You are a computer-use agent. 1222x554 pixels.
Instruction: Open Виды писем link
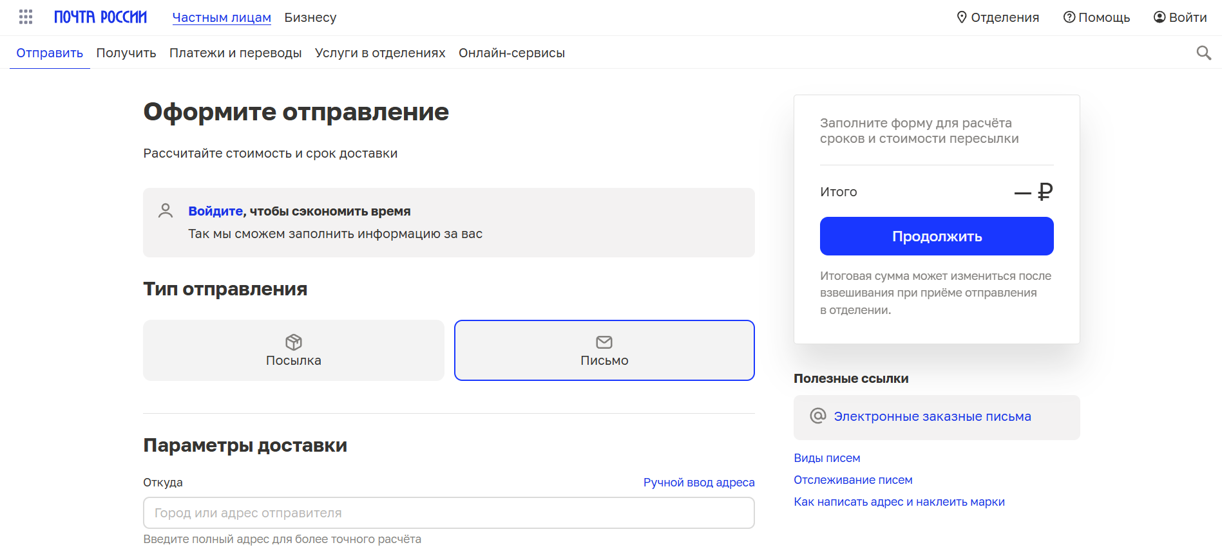point(827,458)
